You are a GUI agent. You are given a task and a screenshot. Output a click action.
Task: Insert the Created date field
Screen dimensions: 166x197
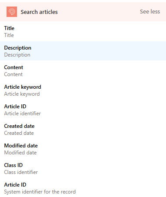[83, 129]
